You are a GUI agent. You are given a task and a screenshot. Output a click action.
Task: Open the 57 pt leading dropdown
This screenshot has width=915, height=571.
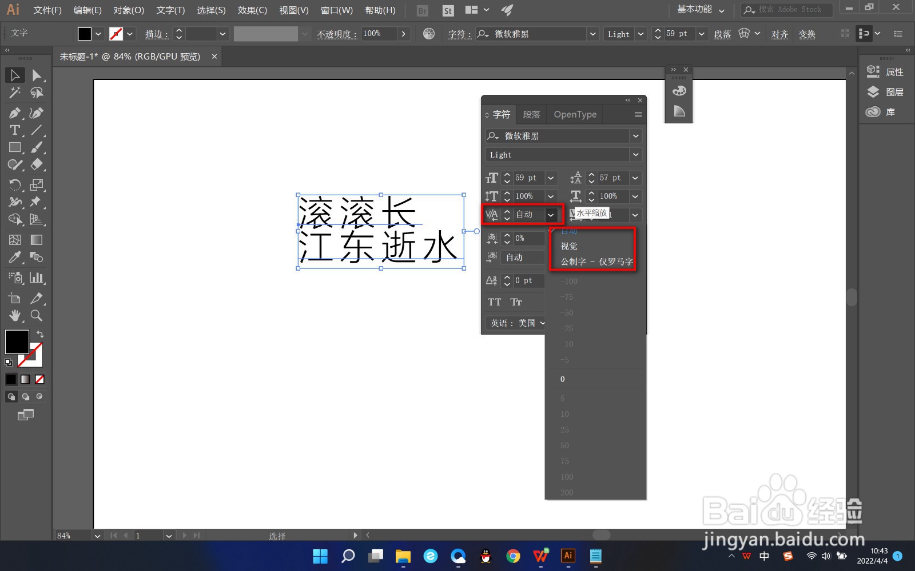635,178
